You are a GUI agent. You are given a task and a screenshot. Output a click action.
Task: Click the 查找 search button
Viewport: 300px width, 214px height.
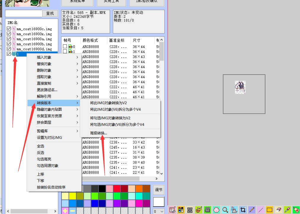50,14
